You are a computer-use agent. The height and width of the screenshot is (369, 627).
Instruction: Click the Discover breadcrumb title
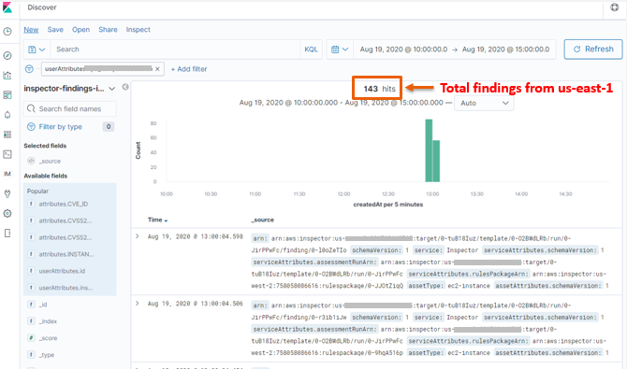(42, 7)
